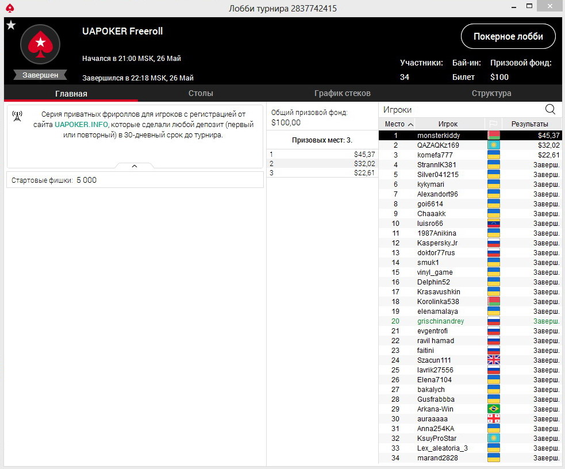Click Belarus flag next to Korolinka538
Image resolution: width=565 pixels, height=469 pixels.
pos(493,302)
